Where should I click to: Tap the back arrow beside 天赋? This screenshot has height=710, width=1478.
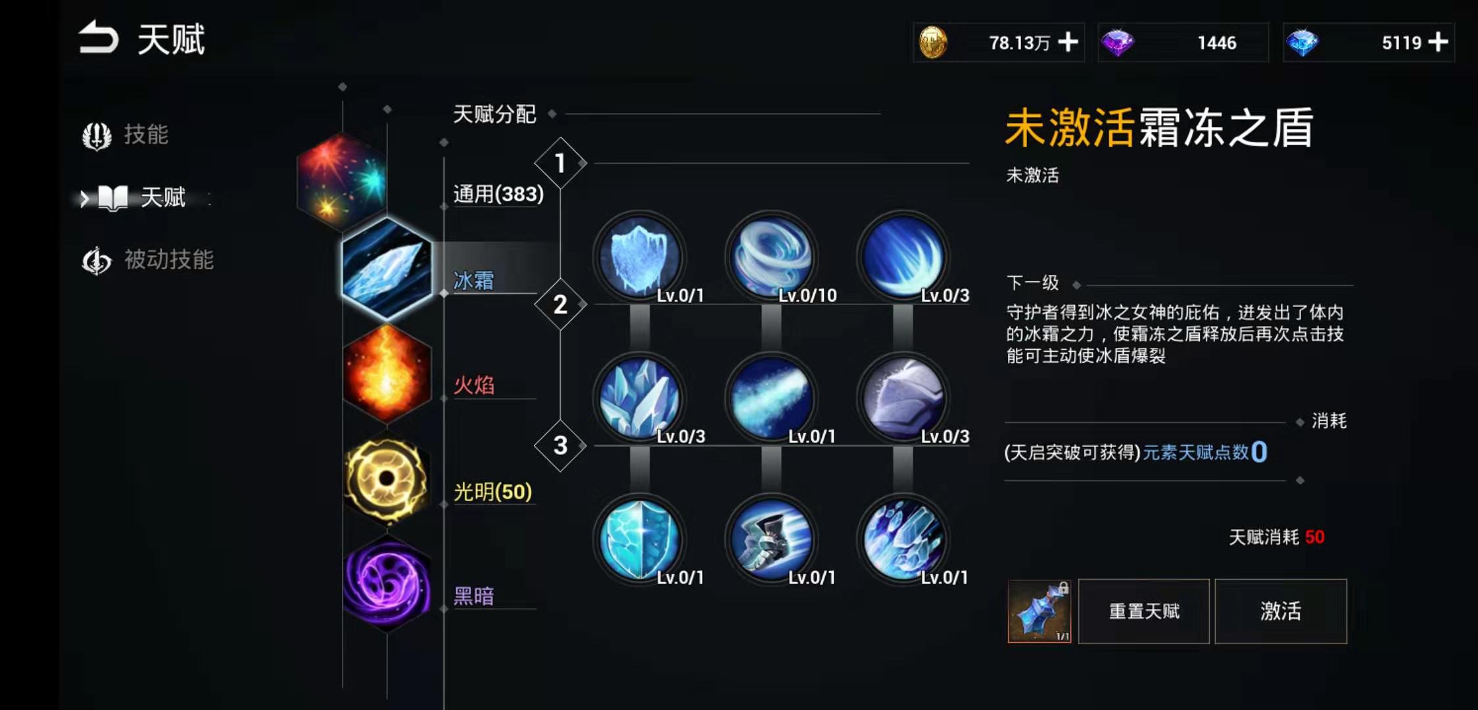(98, 37)
